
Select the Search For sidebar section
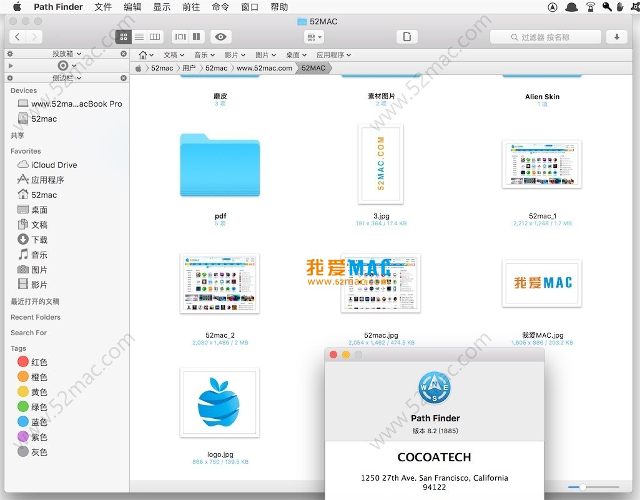29,333
